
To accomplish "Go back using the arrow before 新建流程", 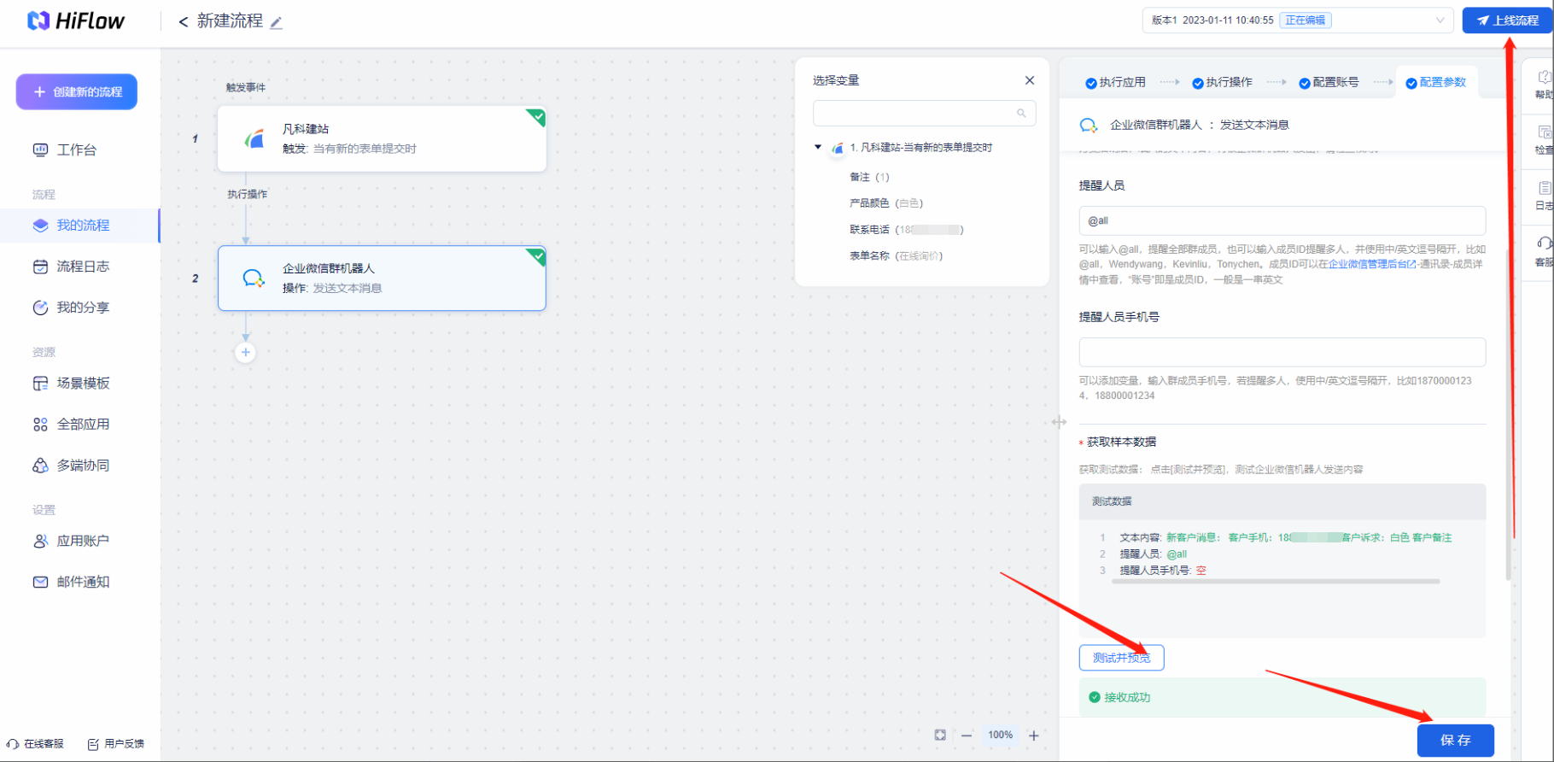I will [x=183, y=21].
